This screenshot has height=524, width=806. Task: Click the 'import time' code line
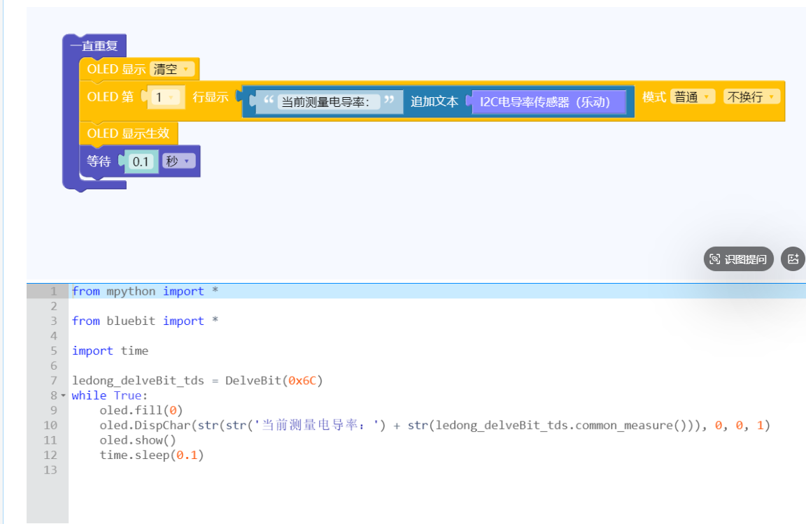point(110,351)
